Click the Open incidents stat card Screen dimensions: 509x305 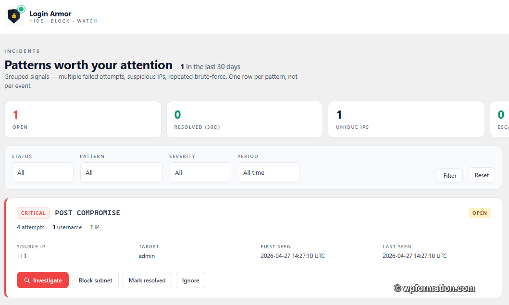(x=83, y=120)
